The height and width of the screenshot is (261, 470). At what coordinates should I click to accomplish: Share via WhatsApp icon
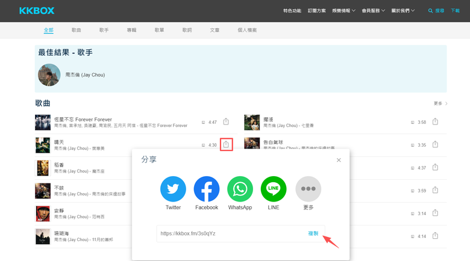coord(240,189)
